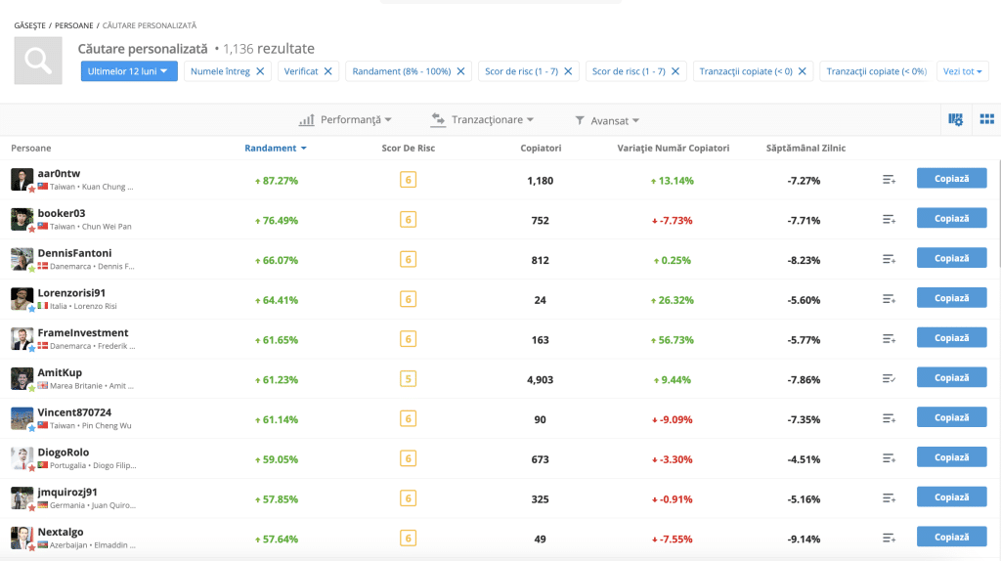Screen dimensions: 1001x561
Task: Go to PERSOANE breadcrumb
Action: 74,25
